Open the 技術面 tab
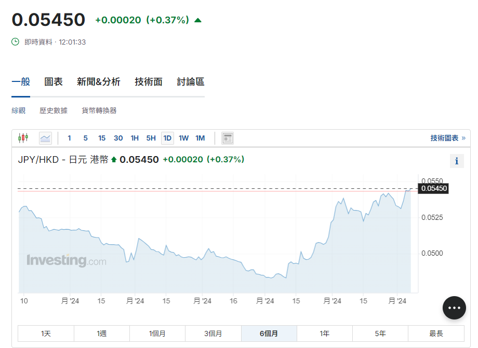This screenshot has height=348, width=478. tap(149, 81)
